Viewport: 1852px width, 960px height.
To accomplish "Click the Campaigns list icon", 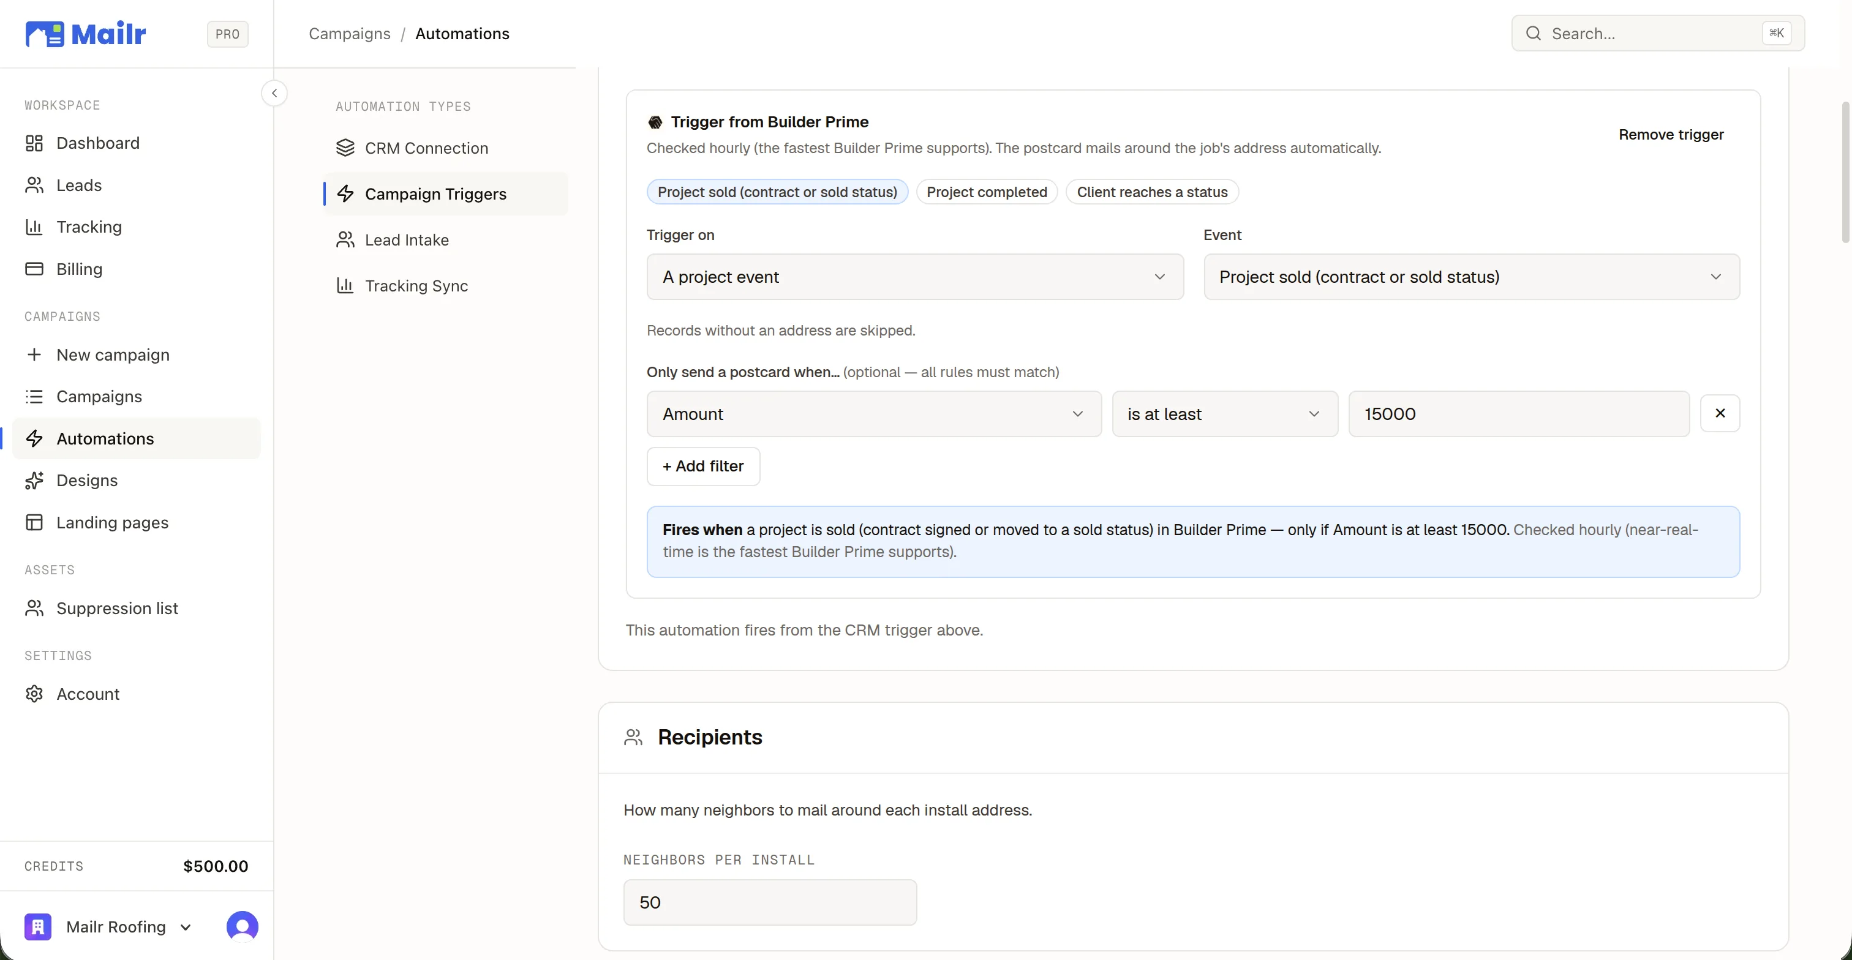I will coord(34,397).
